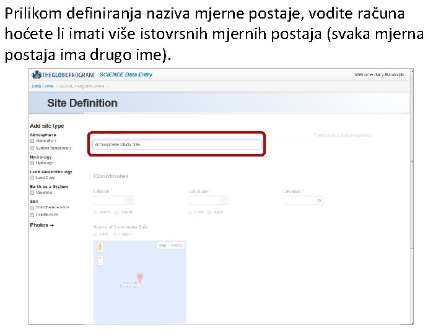Viewport: 446px width, 334px height.
Task: Switch map to Satellite view
Action: tap(177, 246)
